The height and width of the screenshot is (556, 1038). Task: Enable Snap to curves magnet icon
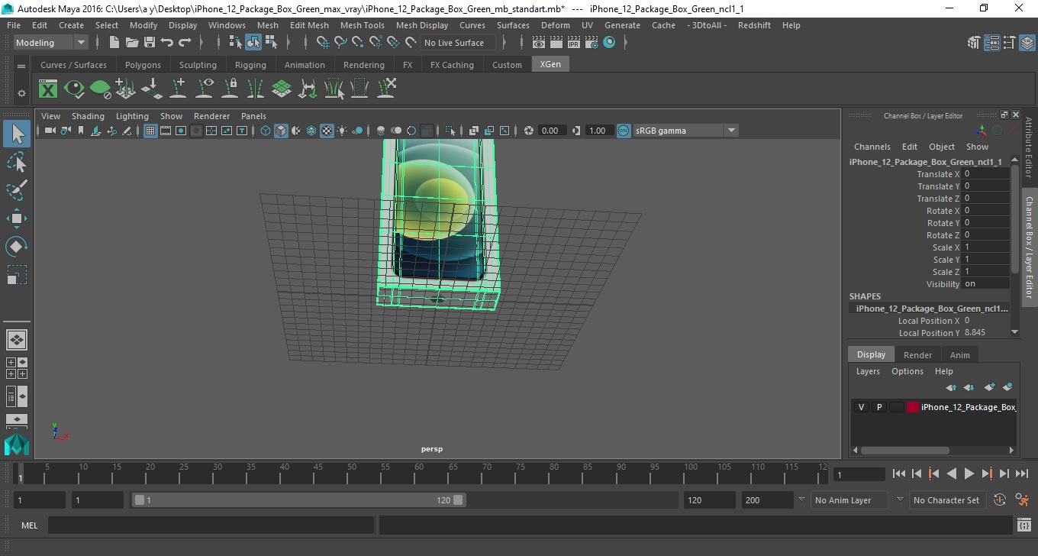click(x=340, y=43)
